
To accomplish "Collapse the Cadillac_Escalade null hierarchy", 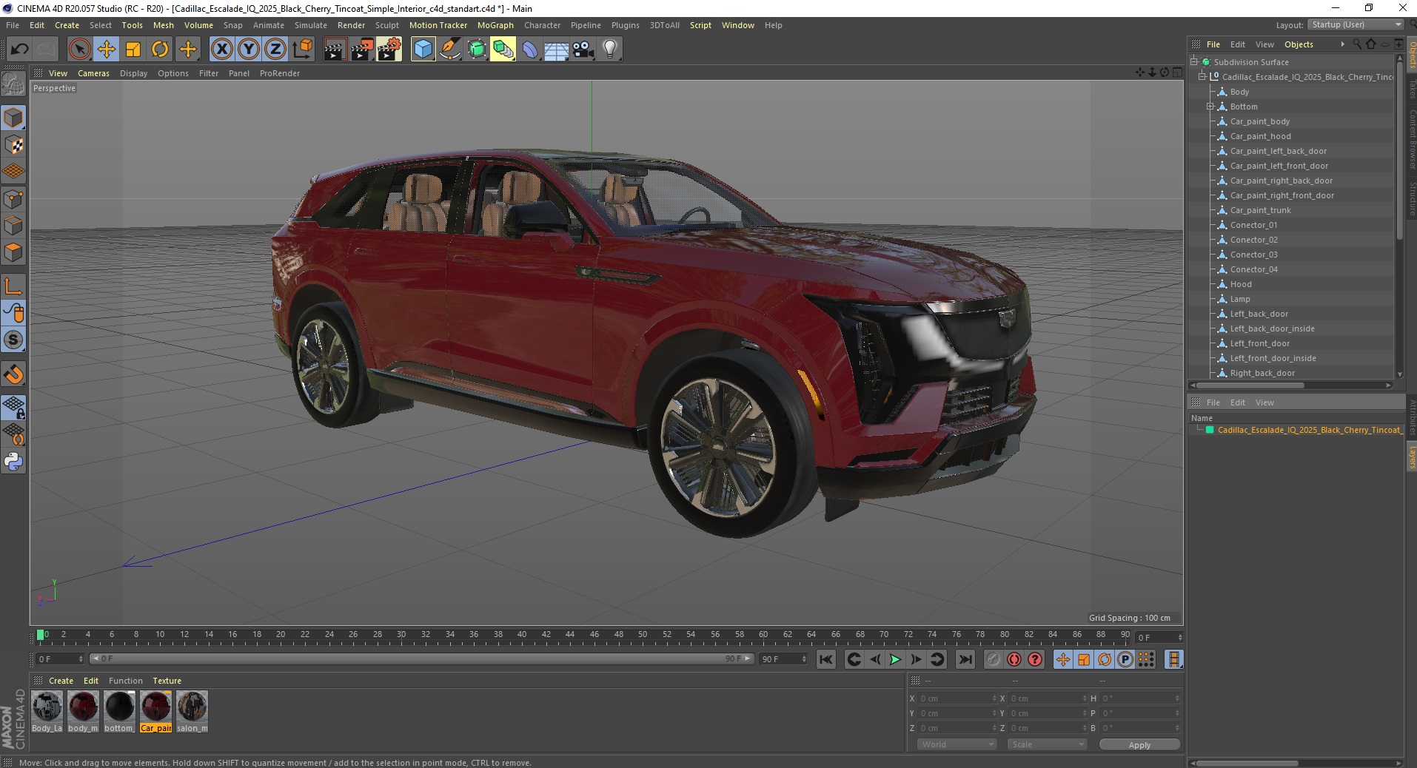I will click(1202, 76).
